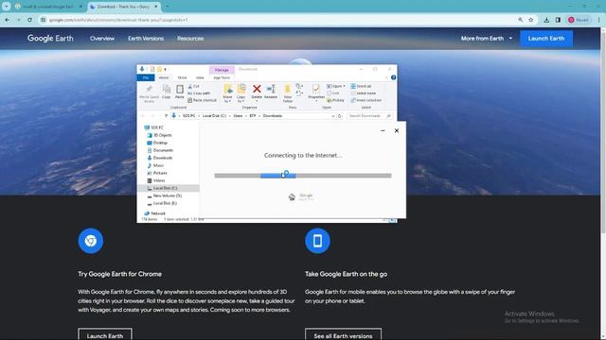Minimize the Google Earth installer dialog

click(383, 130)
